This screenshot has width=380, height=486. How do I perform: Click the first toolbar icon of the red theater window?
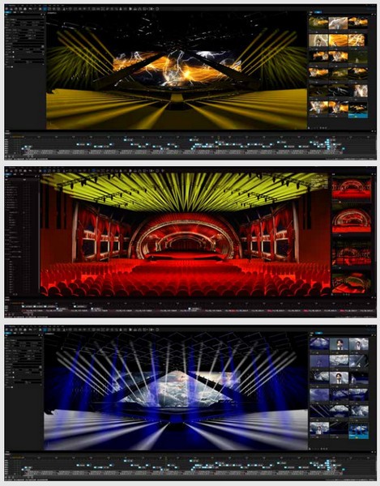[x=6, y=171]
